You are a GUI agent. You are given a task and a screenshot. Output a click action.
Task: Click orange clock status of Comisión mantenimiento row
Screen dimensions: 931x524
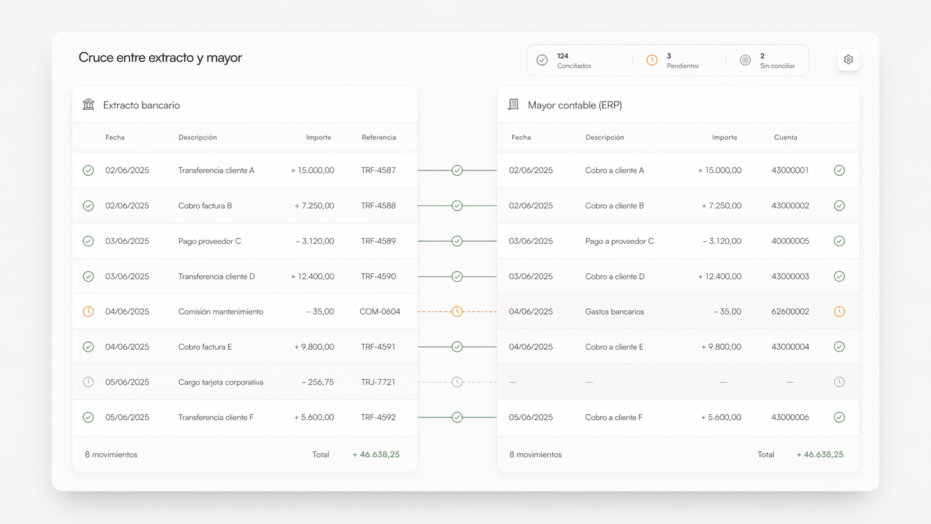pyautogui.click(x=88, y=311)
